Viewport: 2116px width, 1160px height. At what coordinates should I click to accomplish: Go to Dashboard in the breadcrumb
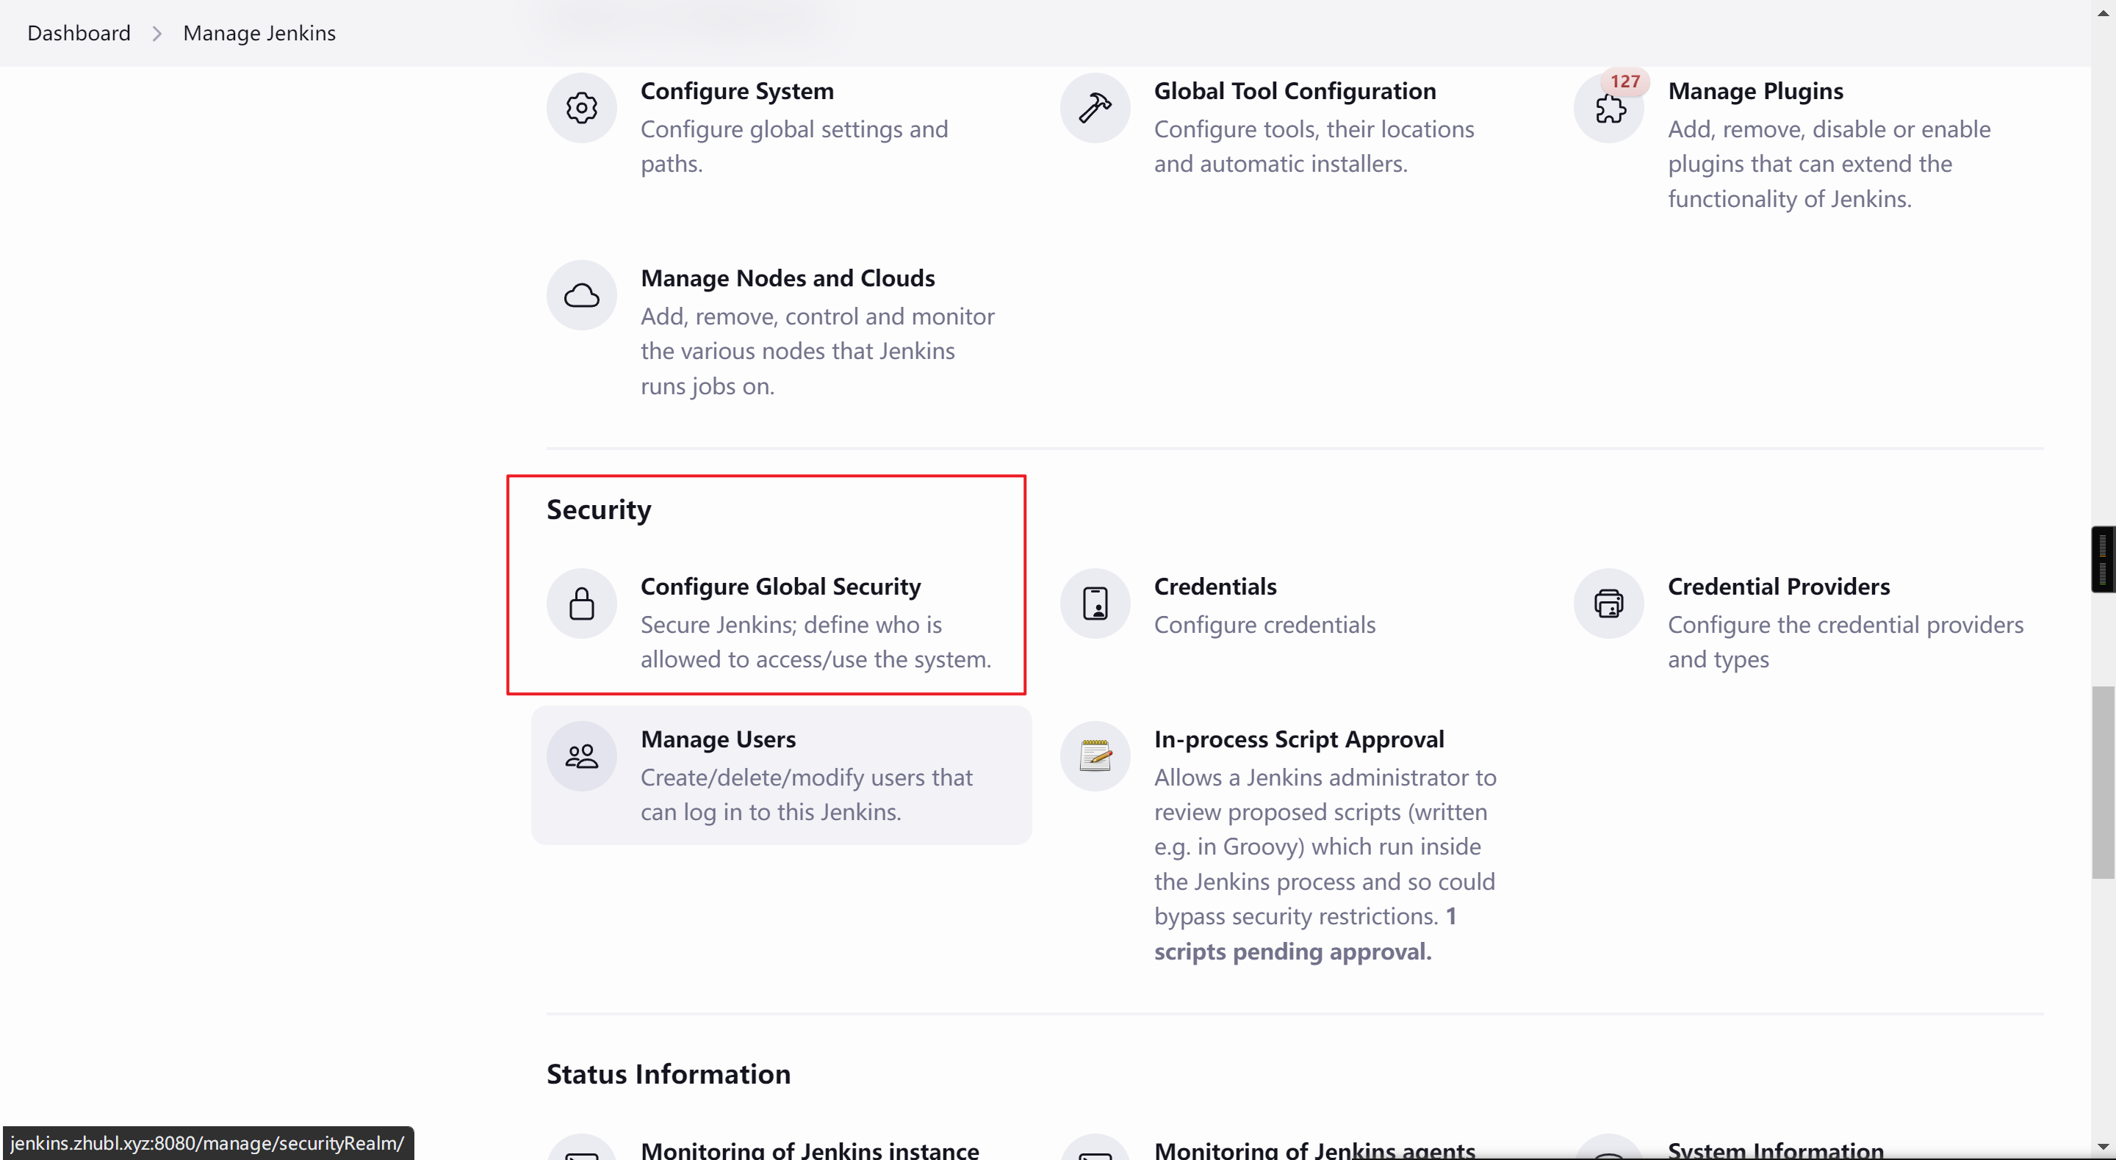click(79, 33)
